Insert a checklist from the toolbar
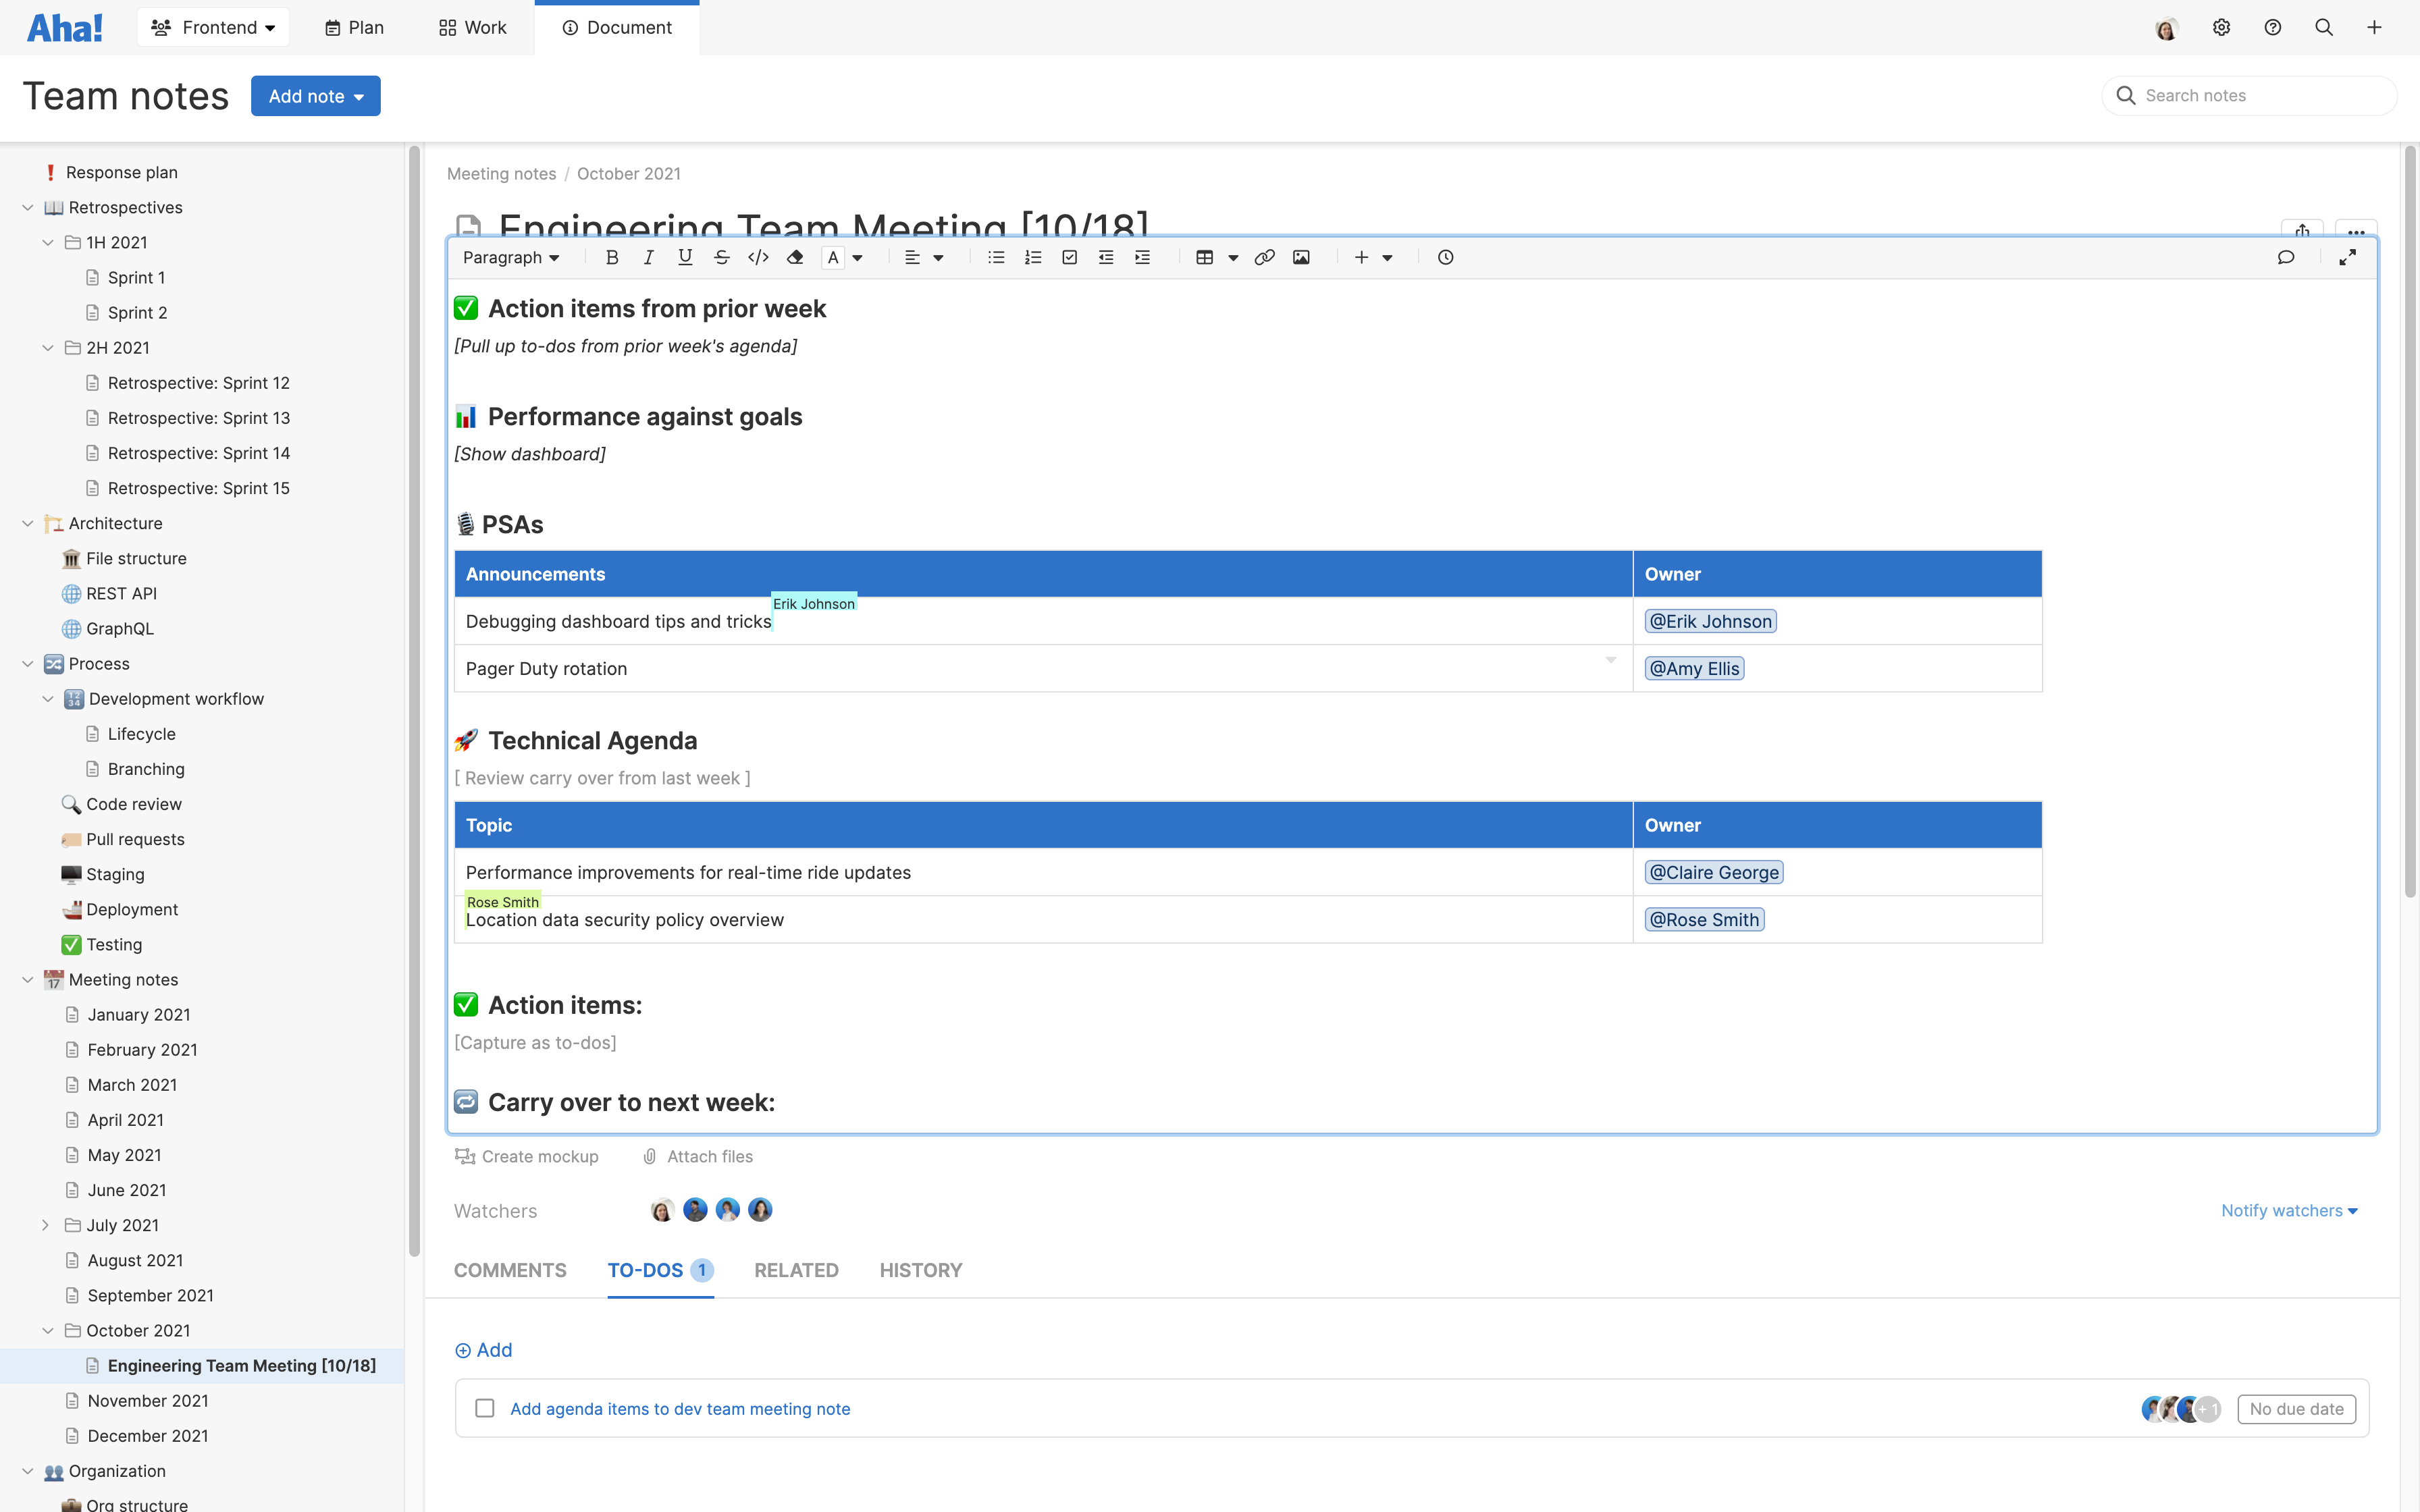The height and width of the screenshot is (1512, 2420). (x=1069, y=257)
